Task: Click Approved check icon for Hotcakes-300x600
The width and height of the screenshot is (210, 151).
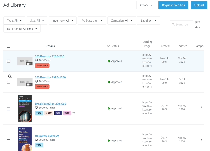Action: click(x=109, y=141)
